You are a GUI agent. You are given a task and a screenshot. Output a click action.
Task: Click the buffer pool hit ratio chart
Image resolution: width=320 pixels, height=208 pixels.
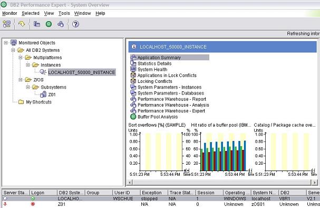(x=222, y=150)
